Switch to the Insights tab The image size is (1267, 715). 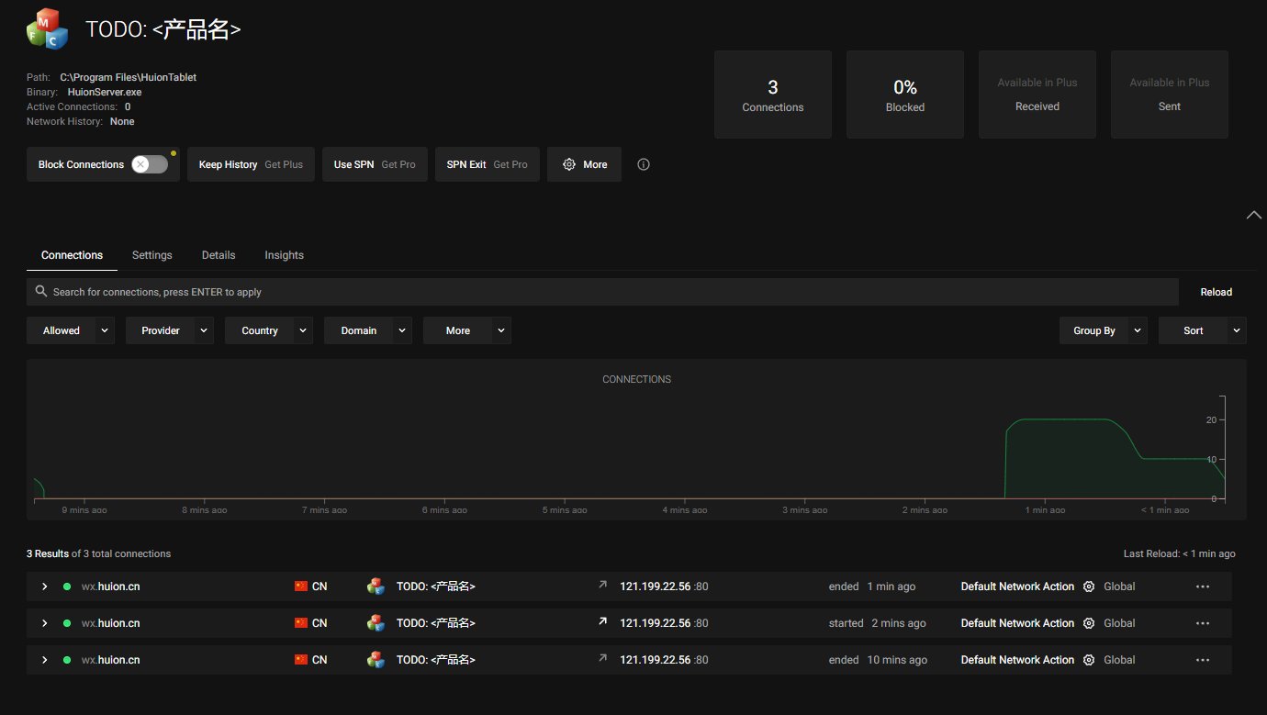pyautogui.click(x=284, y=255)
